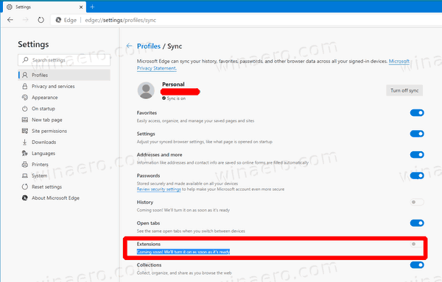Image resolution: width=442 pixels, height=282 pixels.
Task: Click the Sync is on status
Action: click(174, 98)
